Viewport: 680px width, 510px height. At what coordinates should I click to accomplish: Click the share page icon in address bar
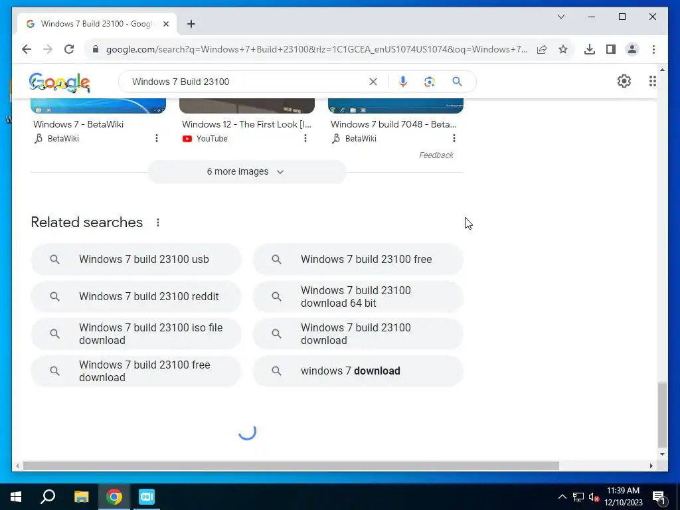coord(542,49)
